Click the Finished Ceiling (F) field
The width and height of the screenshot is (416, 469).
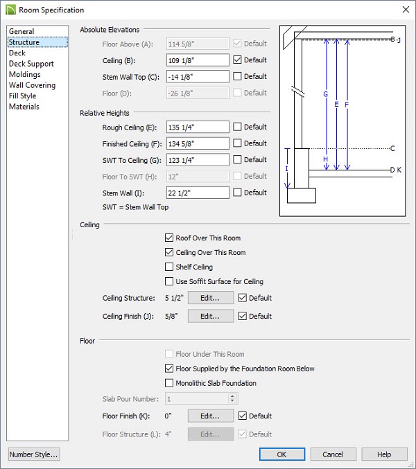tap(198, 143)
